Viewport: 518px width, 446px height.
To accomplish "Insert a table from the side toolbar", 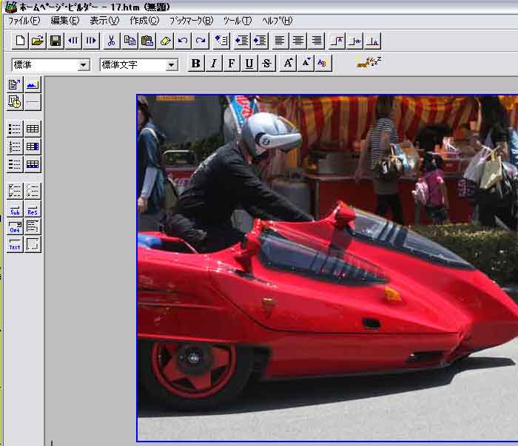I will (33, 129).
